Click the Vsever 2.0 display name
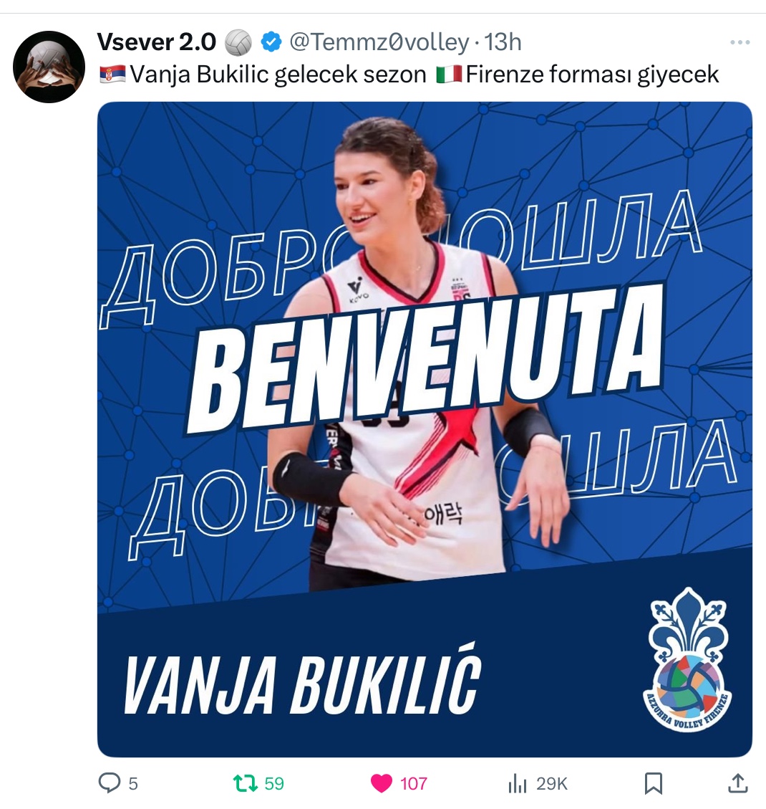The height and width of the screenshot is (809, 766). (x=156, y=42)
